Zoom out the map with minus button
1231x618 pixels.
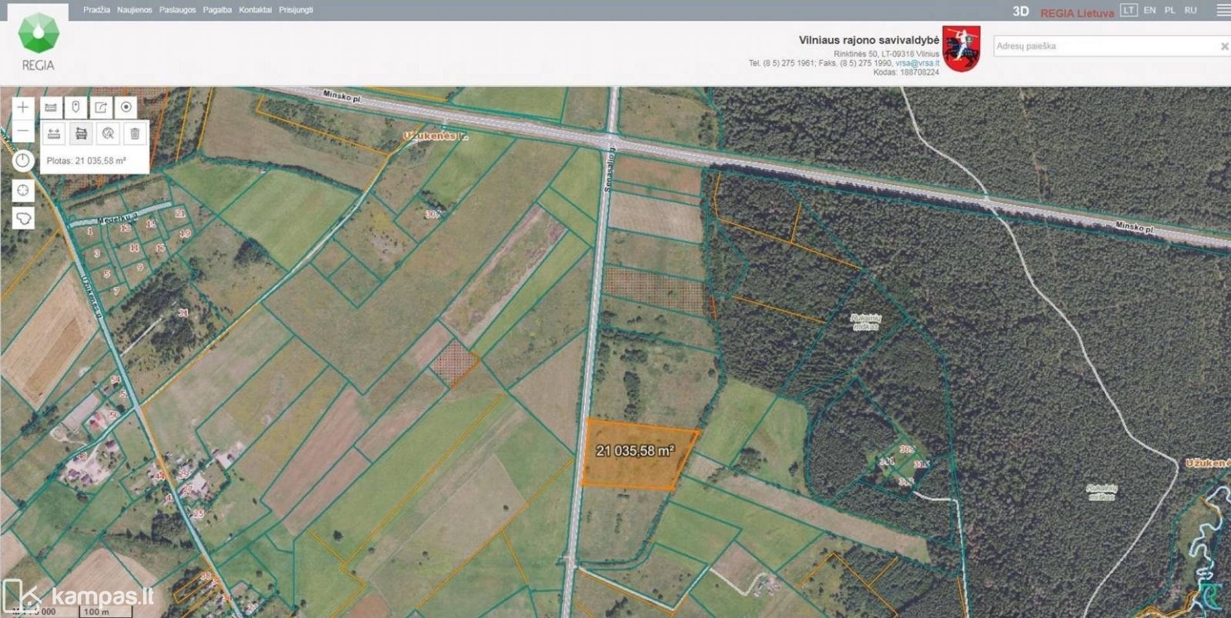click(23, 132)
